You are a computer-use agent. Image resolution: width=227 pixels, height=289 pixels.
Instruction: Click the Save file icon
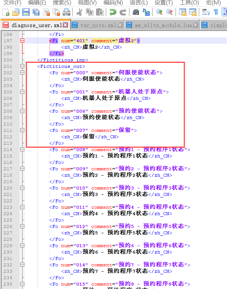pos(26,12)
